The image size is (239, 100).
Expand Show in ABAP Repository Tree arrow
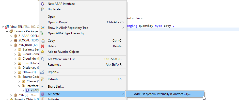[x=123, y=28]
